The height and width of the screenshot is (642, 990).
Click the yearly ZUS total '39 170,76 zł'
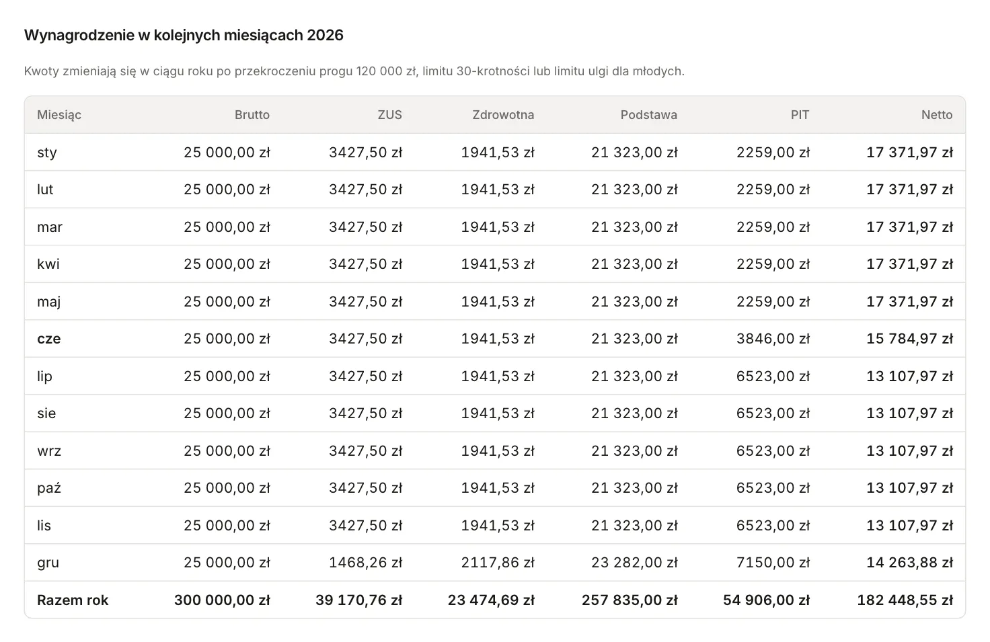(x=359, y=600)
